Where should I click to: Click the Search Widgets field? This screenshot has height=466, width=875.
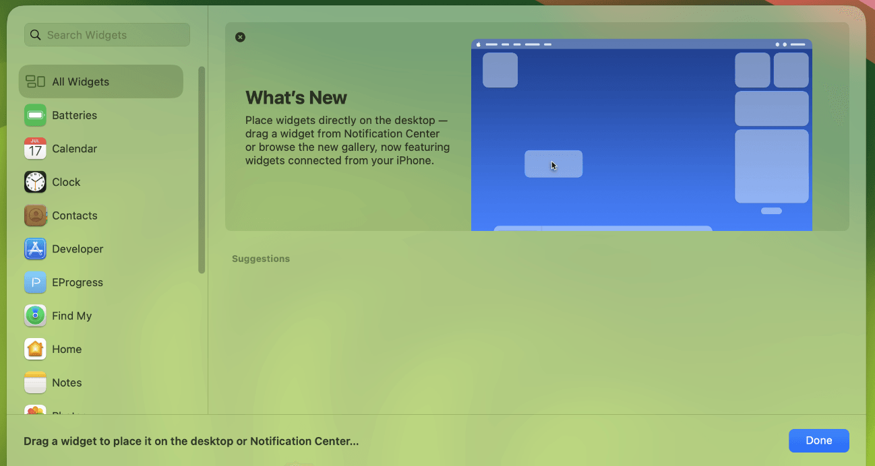pyautogui.click(x=115, y=35)
